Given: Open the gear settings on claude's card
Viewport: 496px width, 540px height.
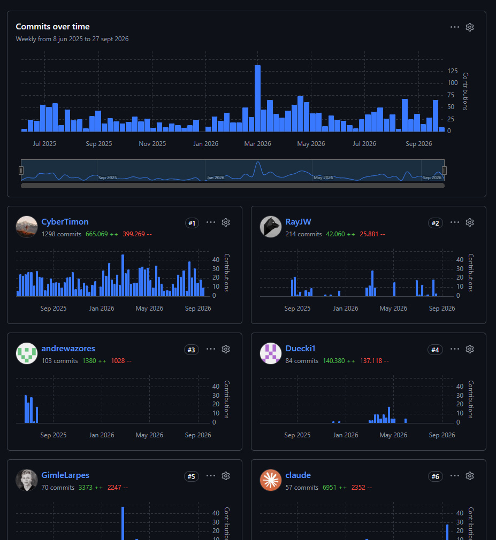Looking at the screenshot, I should pyautogui.click(x=470, y=476).
